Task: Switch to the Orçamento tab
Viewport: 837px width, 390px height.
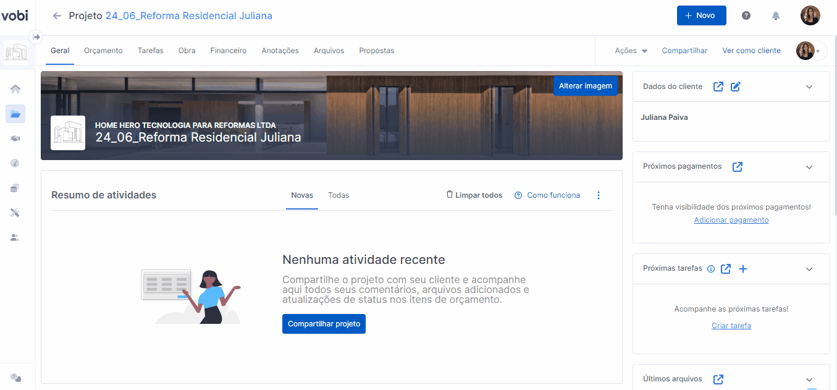Action: click(103, 51)
